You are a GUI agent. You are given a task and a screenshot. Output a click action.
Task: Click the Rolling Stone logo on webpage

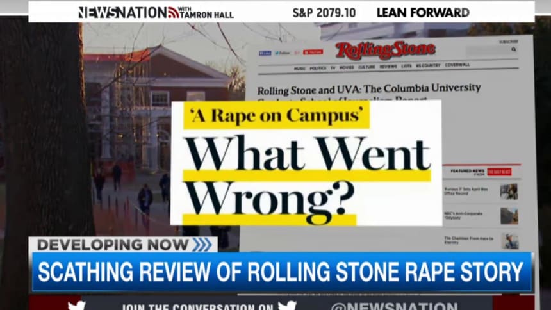pos(385,50)
